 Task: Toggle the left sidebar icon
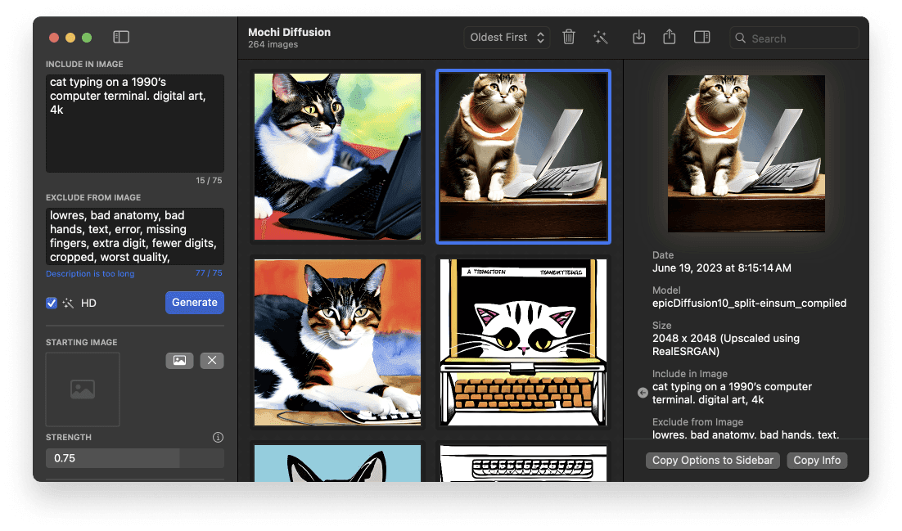click(x=121, y=38)
